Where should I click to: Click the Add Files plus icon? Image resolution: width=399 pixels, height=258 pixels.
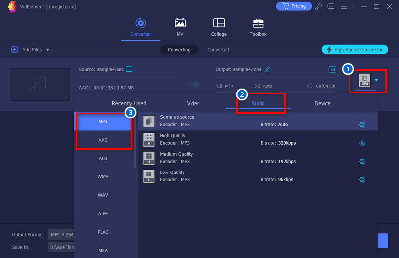15,50
